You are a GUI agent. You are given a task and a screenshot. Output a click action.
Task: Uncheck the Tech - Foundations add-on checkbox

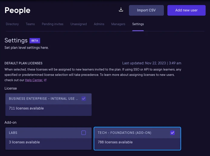pos(173,133)
